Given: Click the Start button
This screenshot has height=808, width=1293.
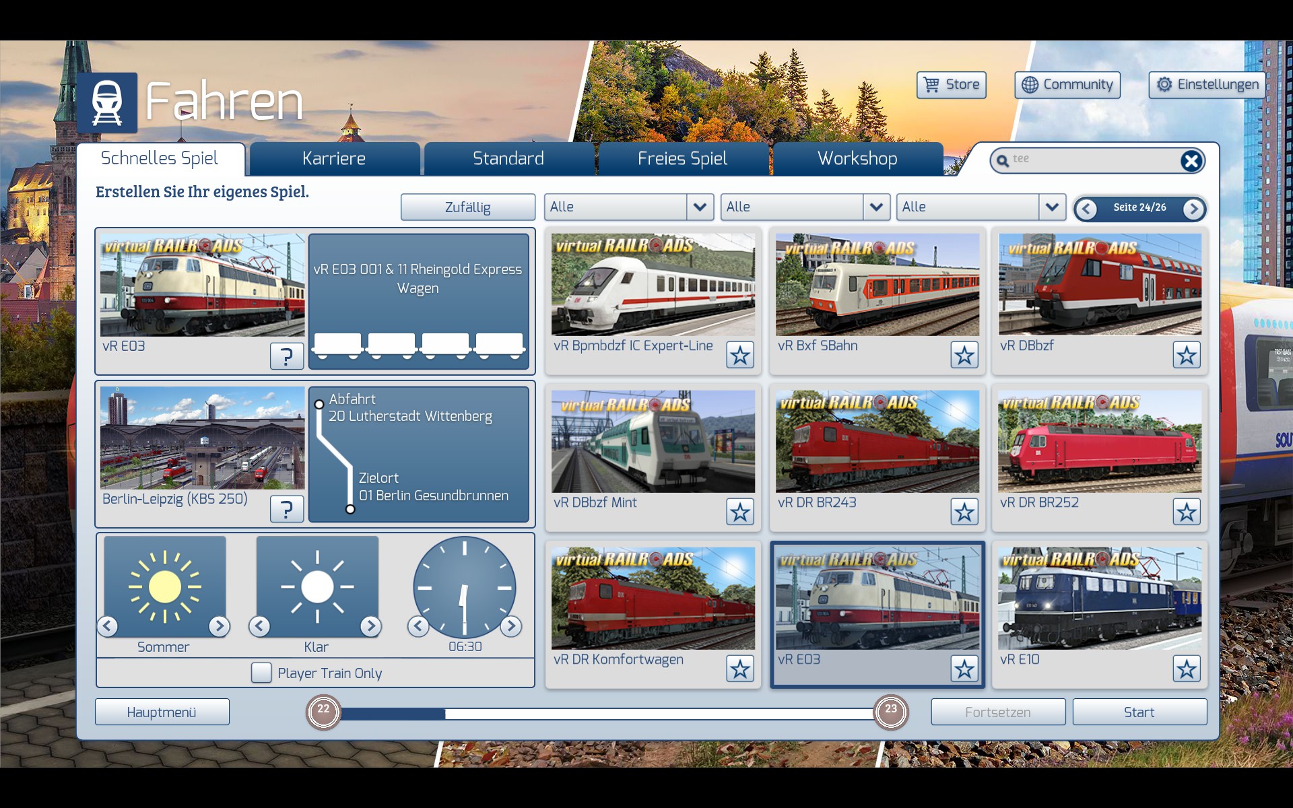Looking at the screenshot, I should (1139, 712).
